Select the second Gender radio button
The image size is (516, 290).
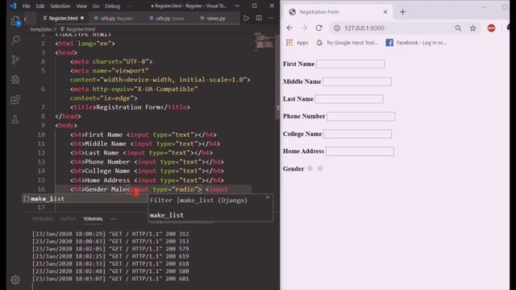tap(320, 168)
